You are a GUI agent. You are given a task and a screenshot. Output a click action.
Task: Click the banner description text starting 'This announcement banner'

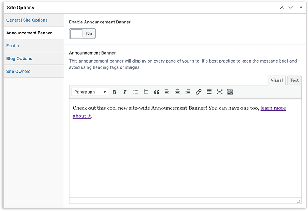(x=183, y=64)
